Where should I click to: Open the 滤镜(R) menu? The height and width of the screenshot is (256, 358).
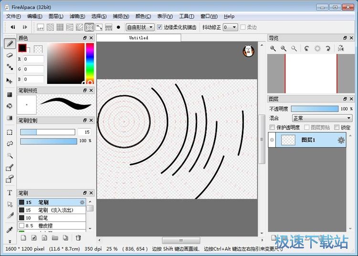click(x=77, y=16)
